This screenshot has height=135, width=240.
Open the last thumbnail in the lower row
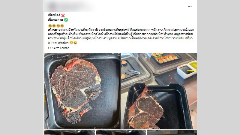(x=172, y=132)
